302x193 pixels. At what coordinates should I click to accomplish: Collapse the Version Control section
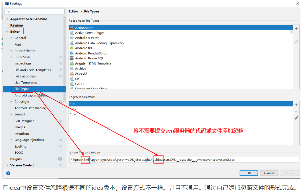click(x=7, y=165)
